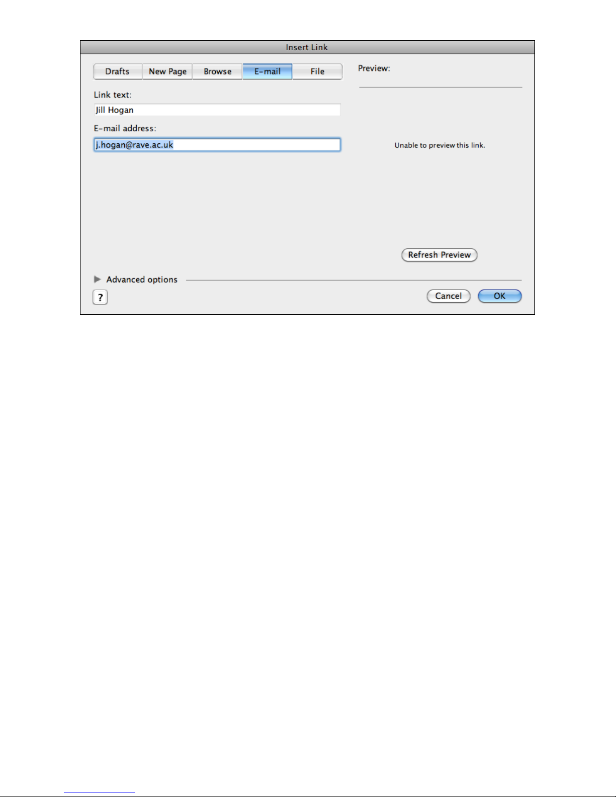Open help with the question mark icon
This screenshot has width=616, height=797.
tap(100, 297)
